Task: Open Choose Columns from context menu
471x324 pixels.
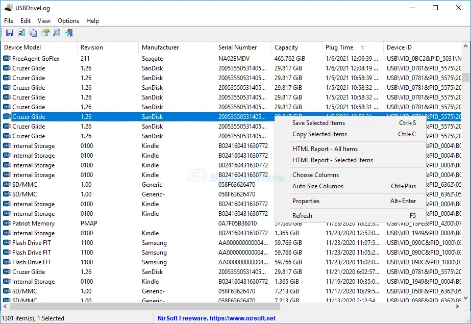Action: click(x=350, y=175)
